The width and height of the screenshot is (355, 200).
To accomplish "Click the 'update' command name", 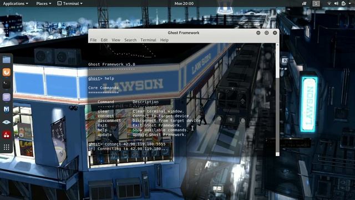I will [105, 134].
